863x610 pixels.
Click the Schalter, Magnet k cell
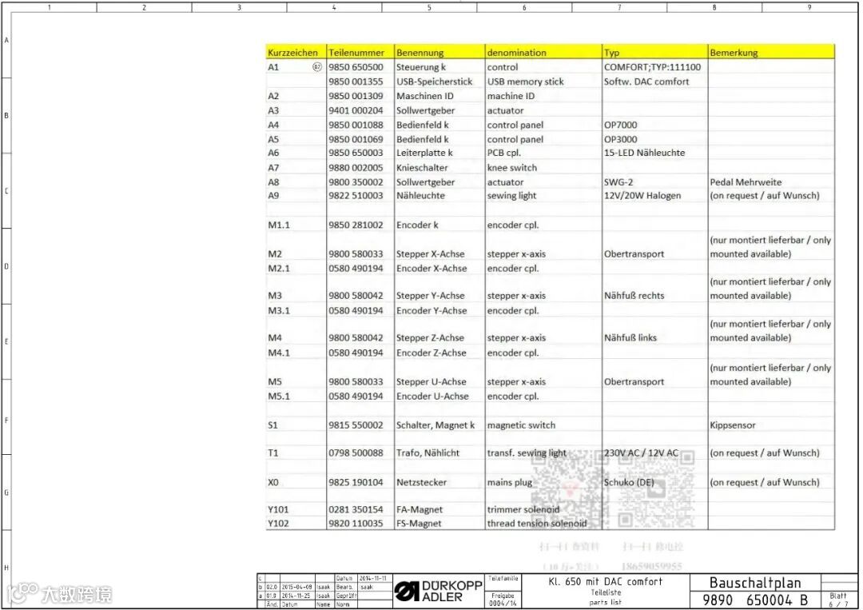[x=435, y=425]
